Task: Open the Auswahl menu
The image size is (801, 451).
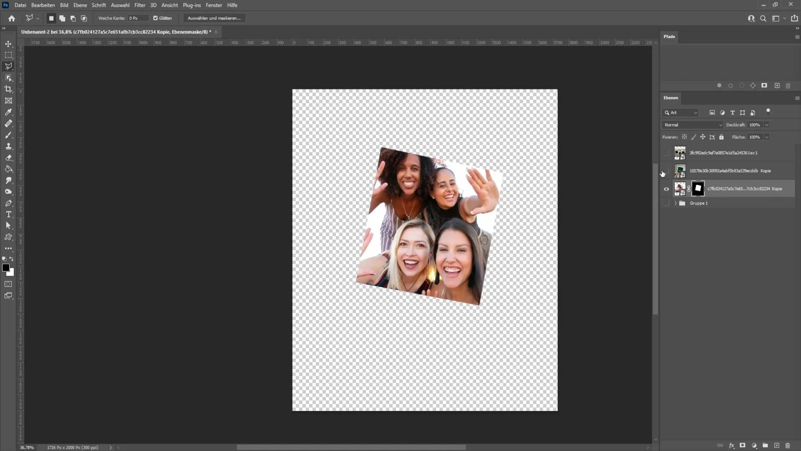Action: click(120, 5)
